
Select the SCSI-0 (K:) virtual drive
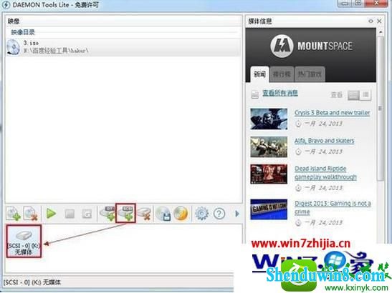pyautogui.click(x=24, y=241)
